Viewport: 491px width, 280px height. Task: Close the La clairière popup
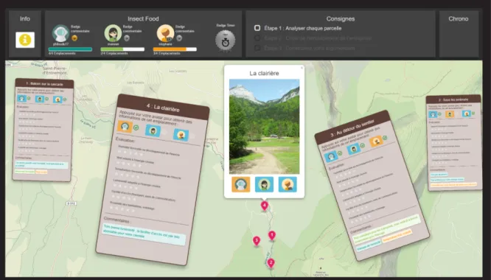pos(302,68)
